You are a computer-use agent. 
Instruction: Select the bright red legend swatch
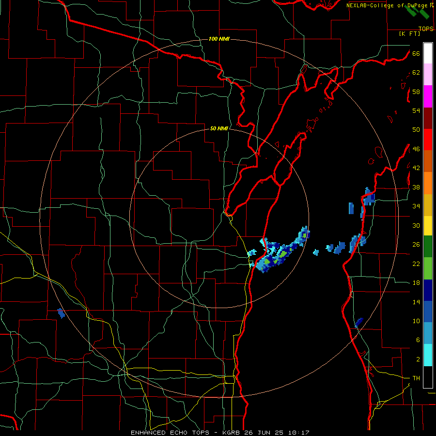(x=428, y=140)
